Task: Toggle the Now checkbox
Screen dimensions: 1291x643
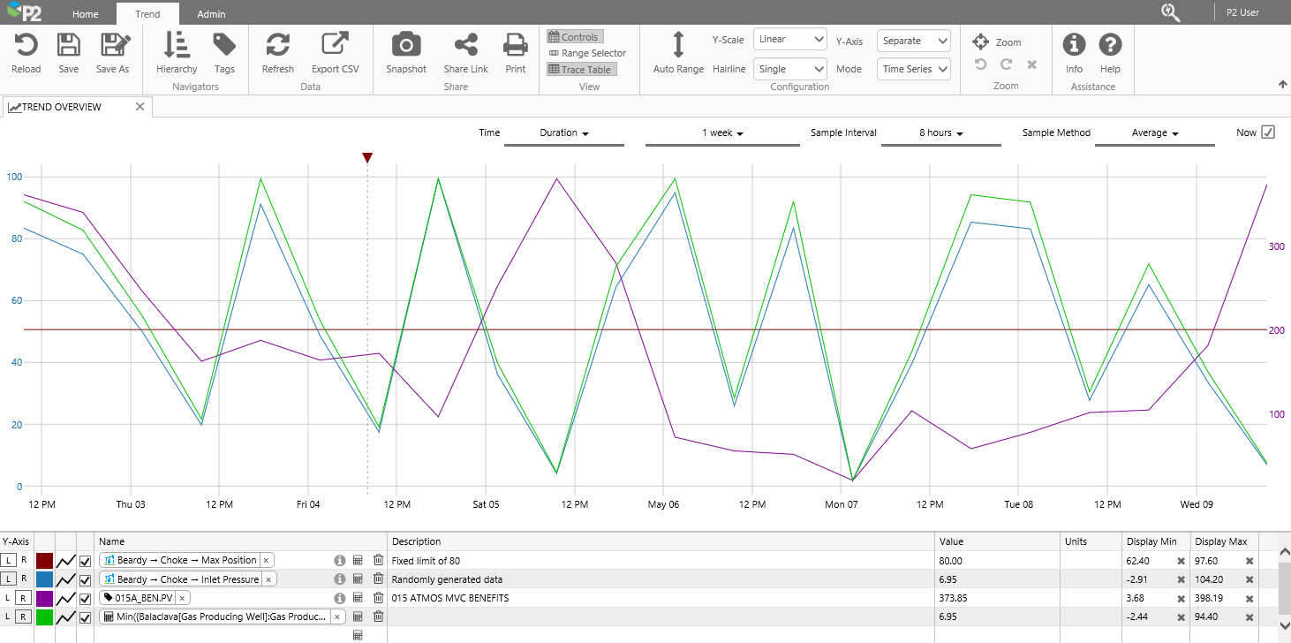Action: pyautogui.click(x=1268, y=132)
